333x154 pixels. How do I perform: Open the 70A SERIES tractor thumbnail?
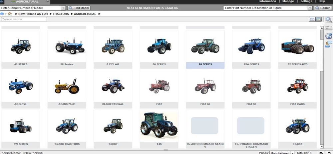tap(251, 46)
